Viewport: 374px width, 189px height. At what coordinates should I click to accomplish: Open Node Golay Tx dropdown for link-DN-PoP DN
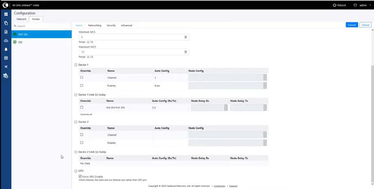click(249, 108)
